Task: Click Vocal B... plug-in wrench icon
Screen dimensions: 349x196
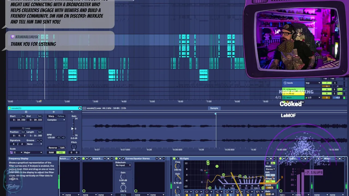Action: click(90, 158)
